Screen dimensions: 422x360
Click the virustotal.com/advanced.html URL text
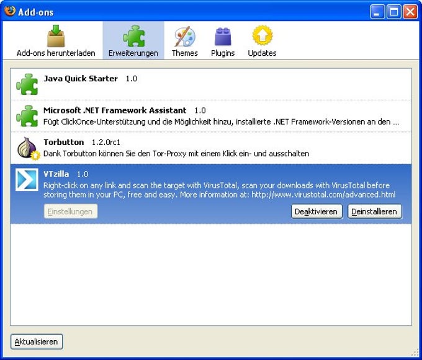tap(323, 195)
